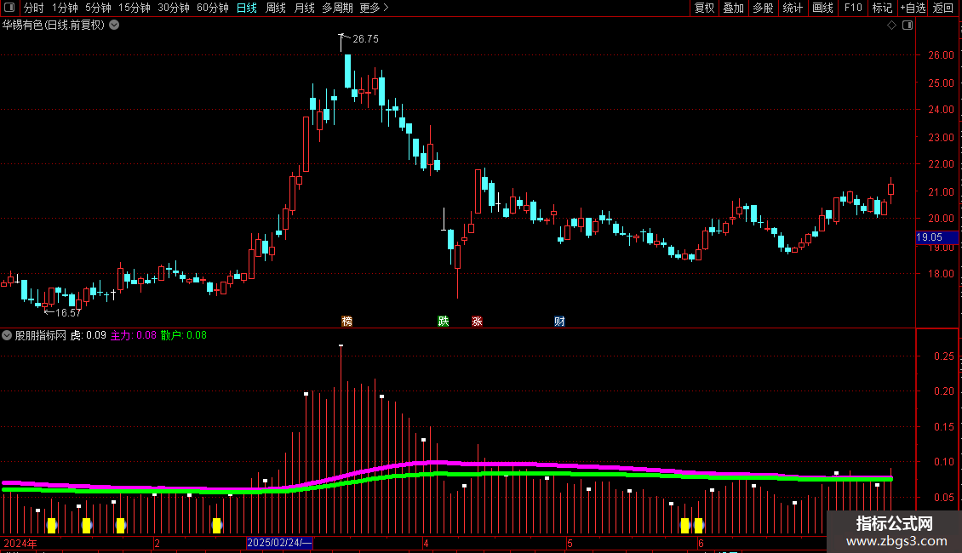Toggle the left sidebar panel icon
The height and width of the screenshot is (553, 962).
(x=10, y=8)
